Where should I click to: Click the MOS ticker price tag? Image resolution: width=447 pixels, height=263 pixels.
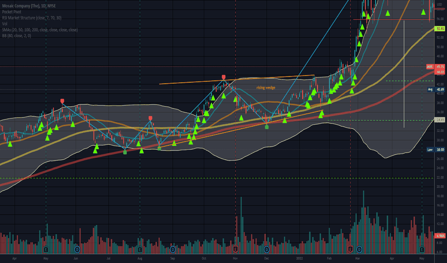click(430, 66)
